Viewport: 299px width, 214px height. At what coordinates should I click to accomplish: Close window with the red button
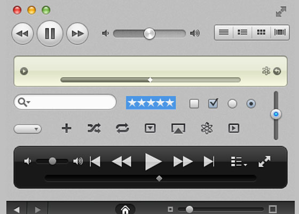click(x=17, y=10)
